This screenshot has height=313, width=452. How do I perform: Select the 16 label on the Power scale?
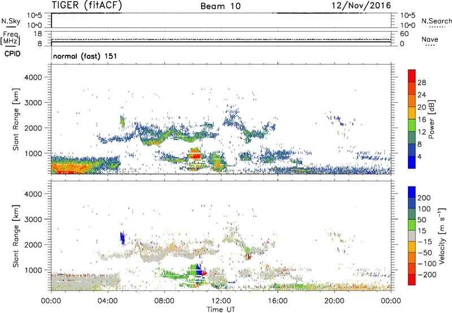pyautogui.click(x=421, y=120)
